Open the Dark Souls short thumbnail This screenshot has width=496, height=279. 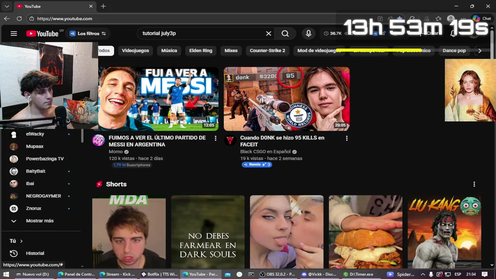(x=208, y=232)
